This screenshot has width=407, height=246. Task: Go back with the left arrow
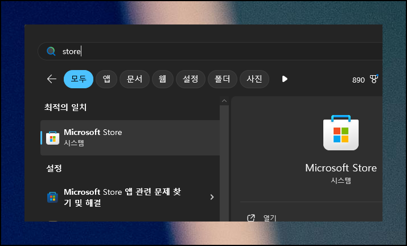52,79
